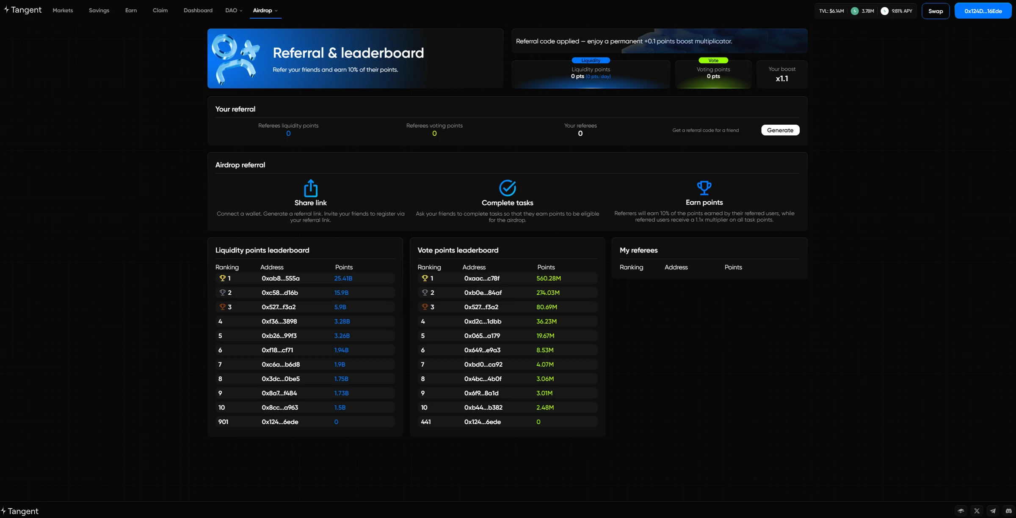Click address 0xc58...d16b in Liquidity leaderboard
Image resolution: width=1016 pixels, height=518 pixels.
point(280,293)
